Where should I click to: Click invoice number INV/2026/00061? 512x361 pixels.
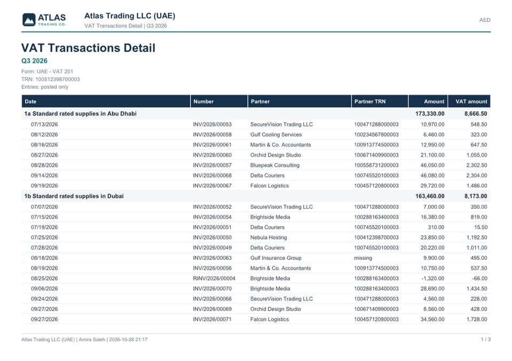click(x=212, y=145)
